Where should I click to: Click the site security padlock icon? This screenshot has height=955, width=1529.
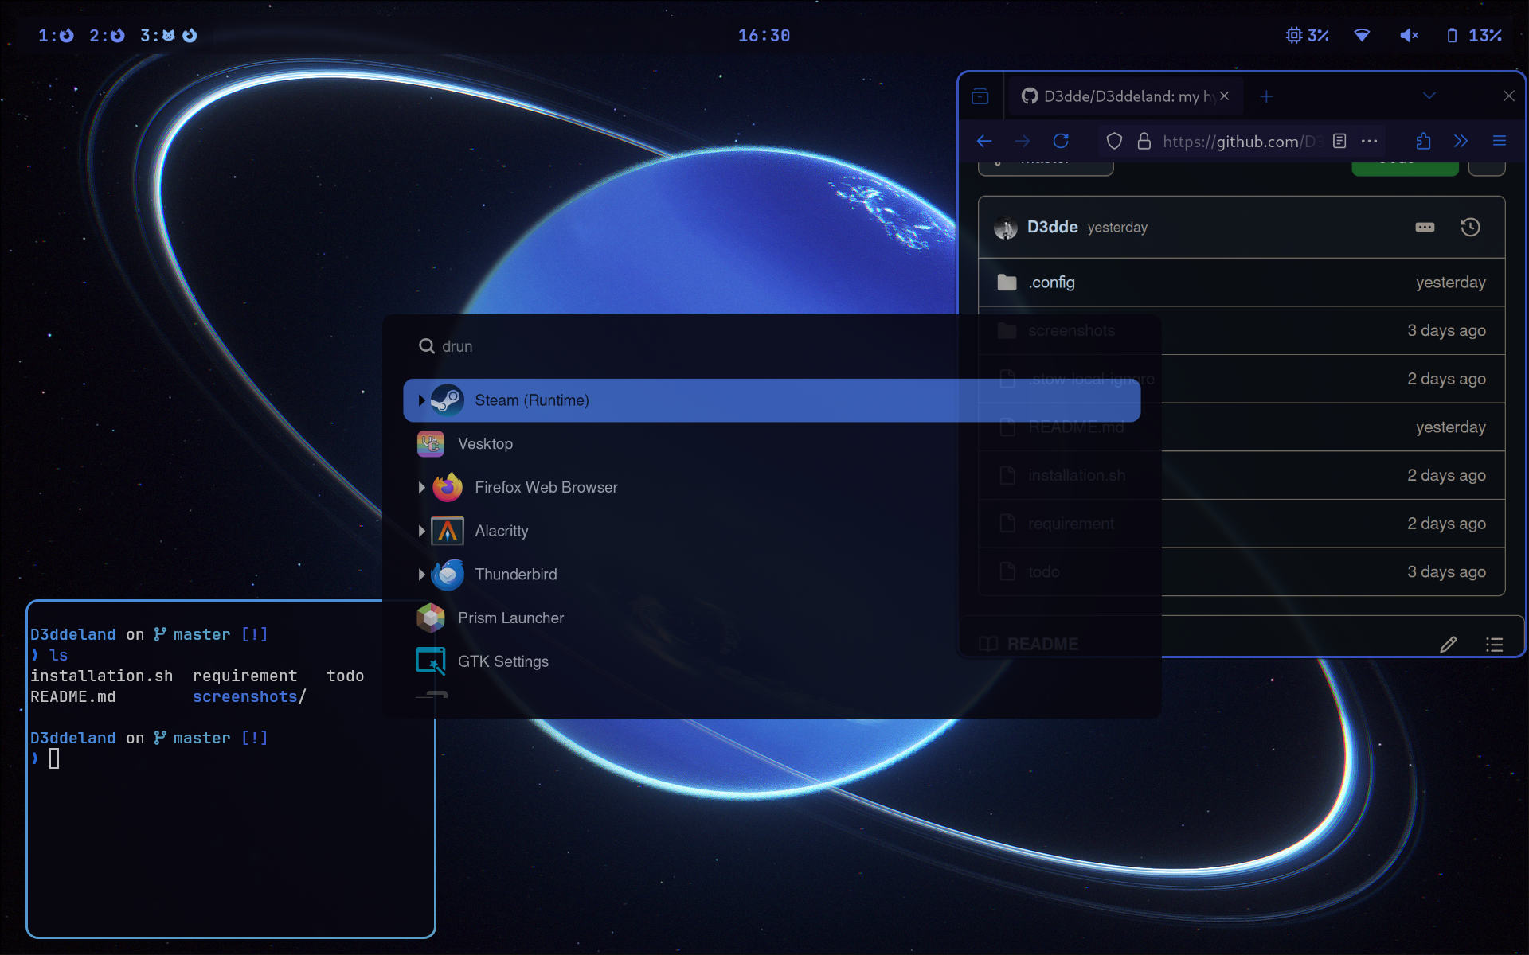1144,142
